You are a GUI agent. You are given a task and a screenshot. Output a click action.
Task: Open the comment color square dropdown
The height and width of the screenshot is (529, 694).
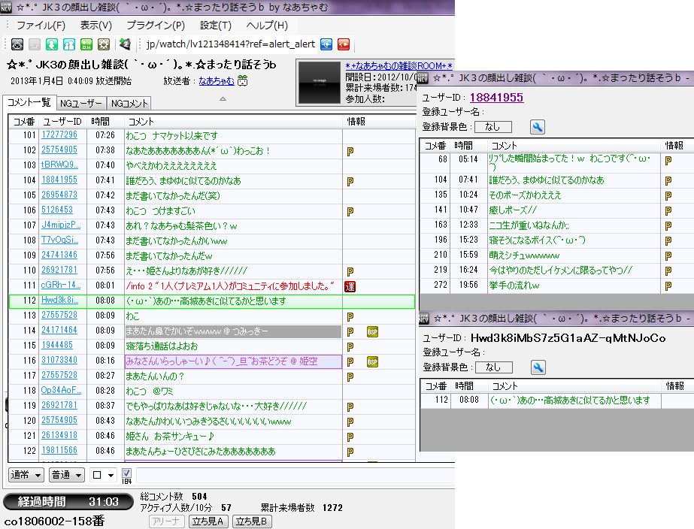[103, 475]
